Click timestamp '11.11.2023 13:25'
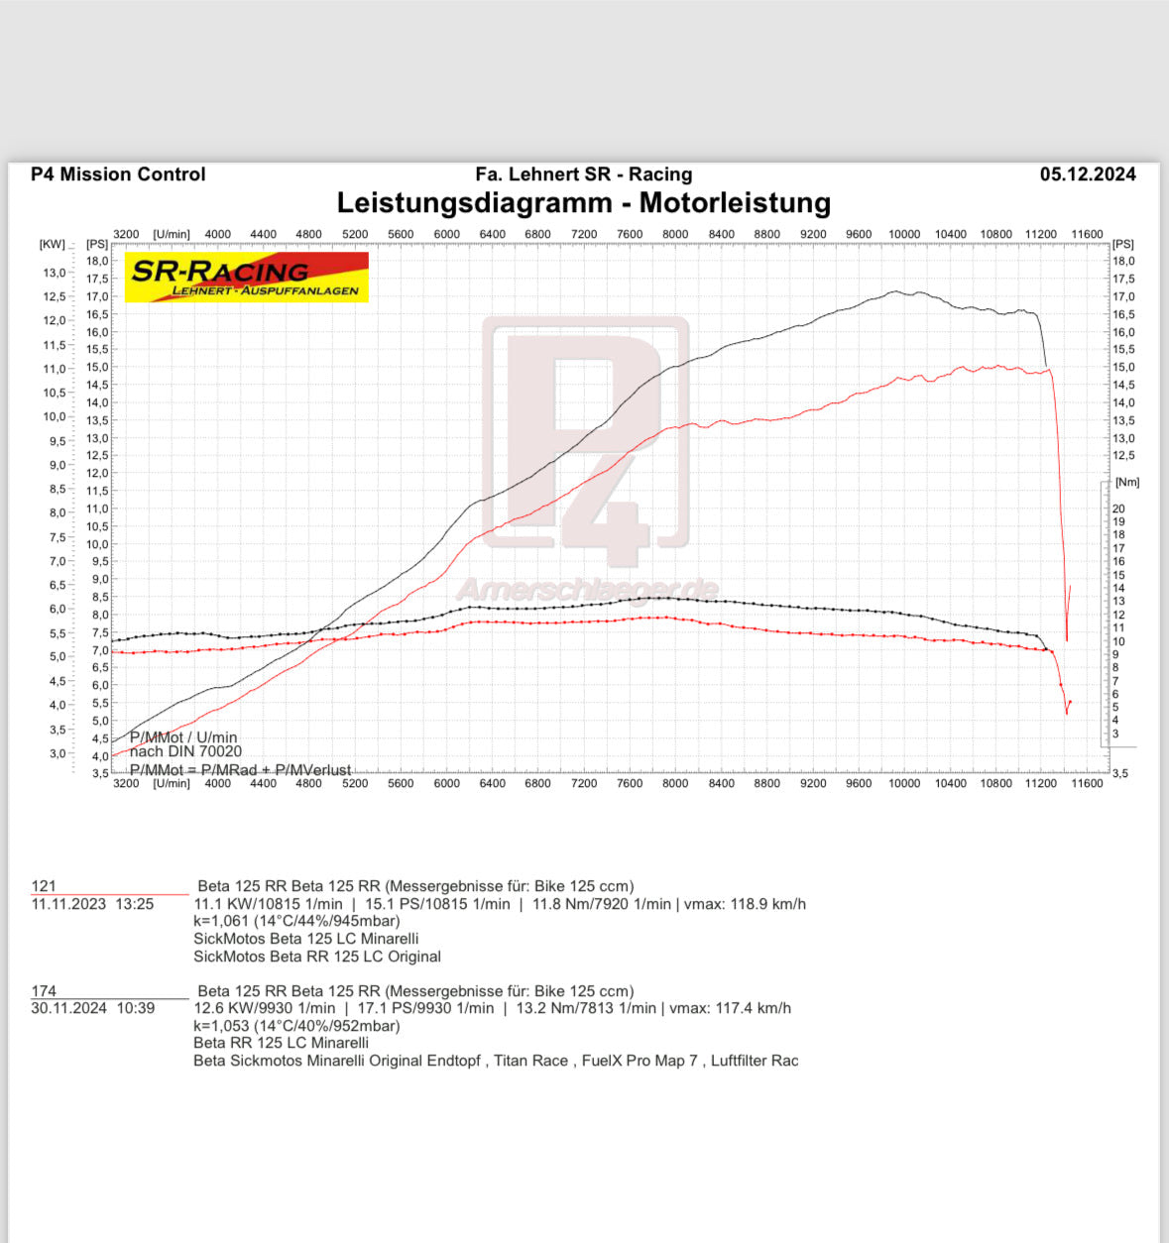Image resolution: width=1169 pixels, height=1243 pixels. click(92, 904)
